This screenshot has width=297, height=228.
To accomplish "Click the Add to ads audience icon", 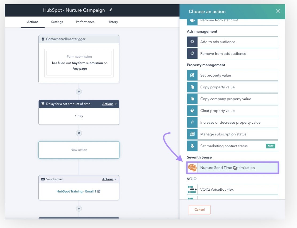I will click(192, 42).
